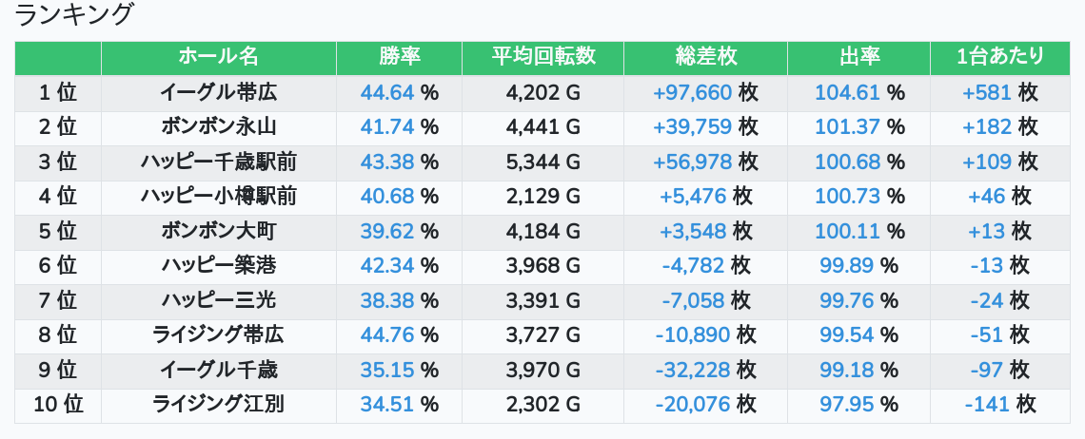
Task: Click the ハッピー小樽駅前 hall name
Action: click(219, 197)
